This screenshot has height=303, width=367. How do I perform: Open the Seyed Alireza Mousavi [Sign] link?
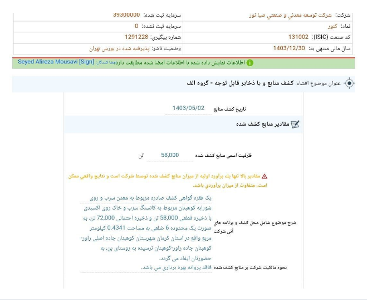pyautogui.click(x=56, y=62)
